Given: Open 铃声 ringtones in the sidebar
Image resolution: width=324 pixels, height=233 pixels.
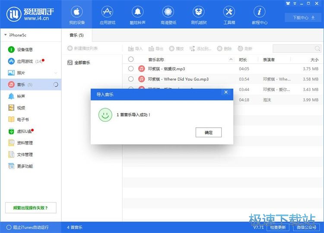Looking at the screenshot, I should [x=31, y=96].
